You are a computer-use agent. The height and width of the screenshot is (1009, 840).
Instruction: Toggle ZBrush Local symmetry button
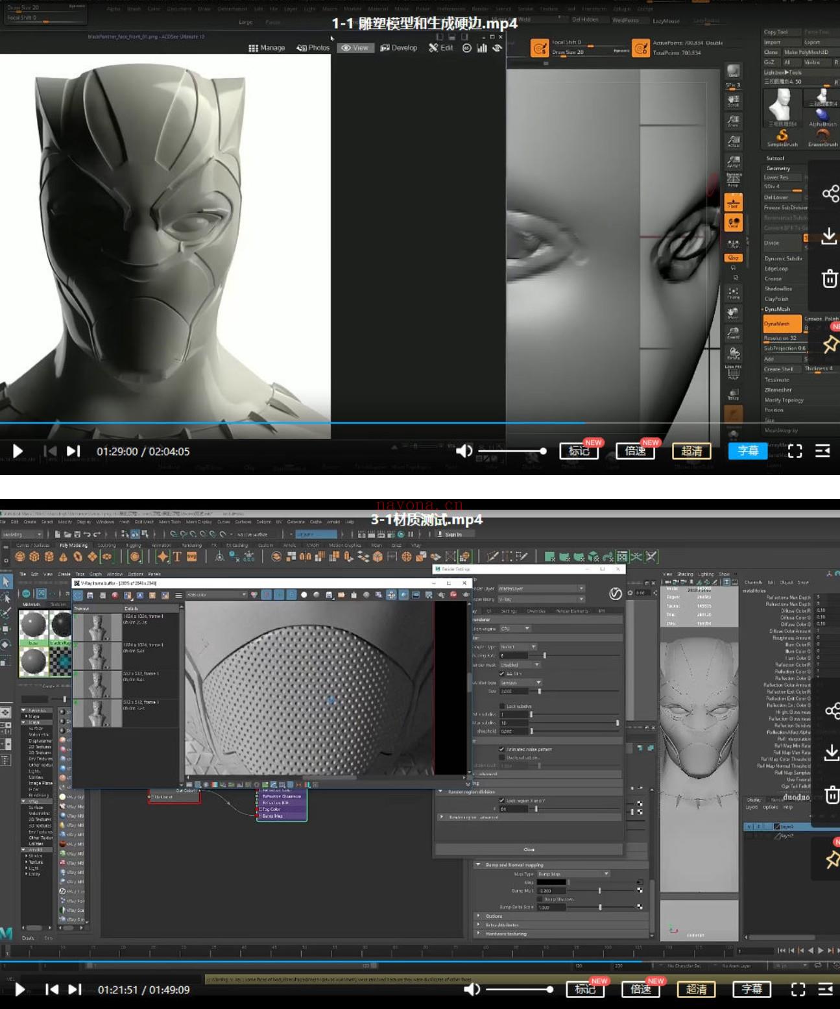pos(734,223)
